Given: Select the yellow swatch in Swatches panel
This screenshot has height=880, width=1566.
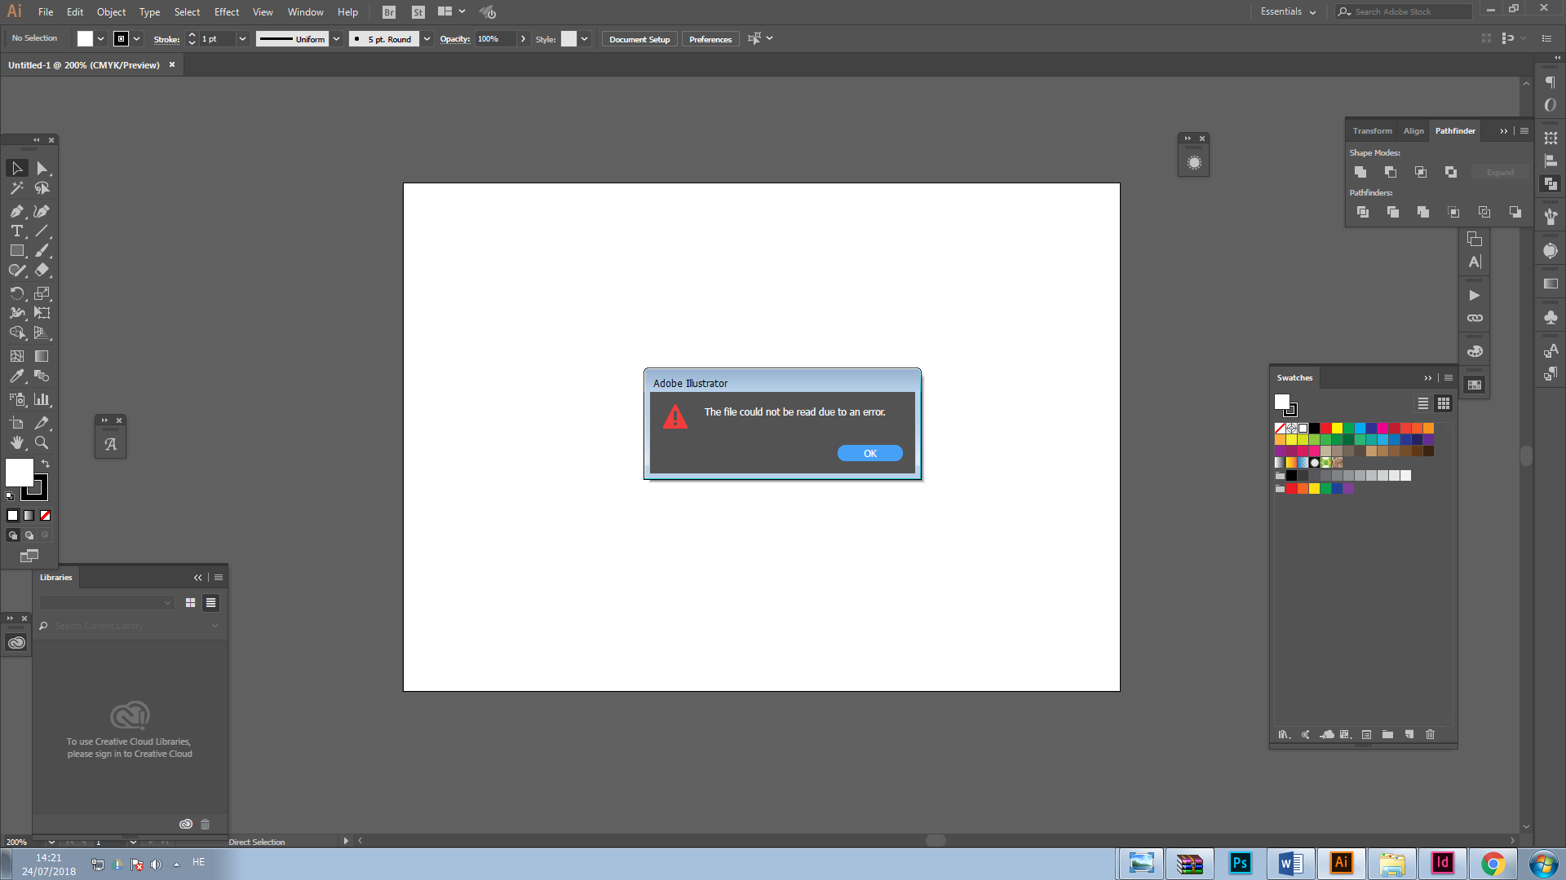Looking at the screenshot, I should click(1337, 428).
